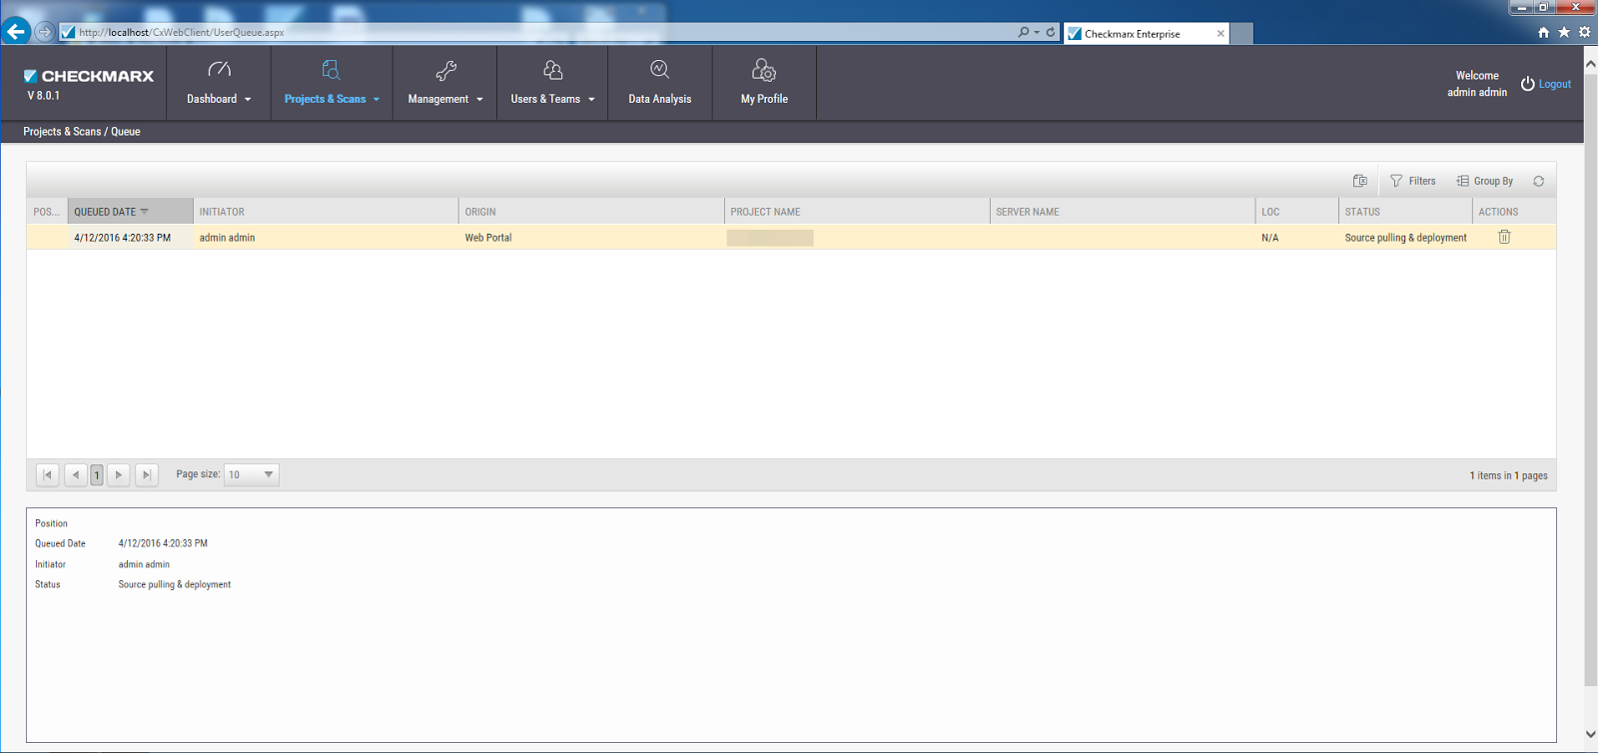Sort by Origin column header
1598x753 pixels.
pos(591,211)
